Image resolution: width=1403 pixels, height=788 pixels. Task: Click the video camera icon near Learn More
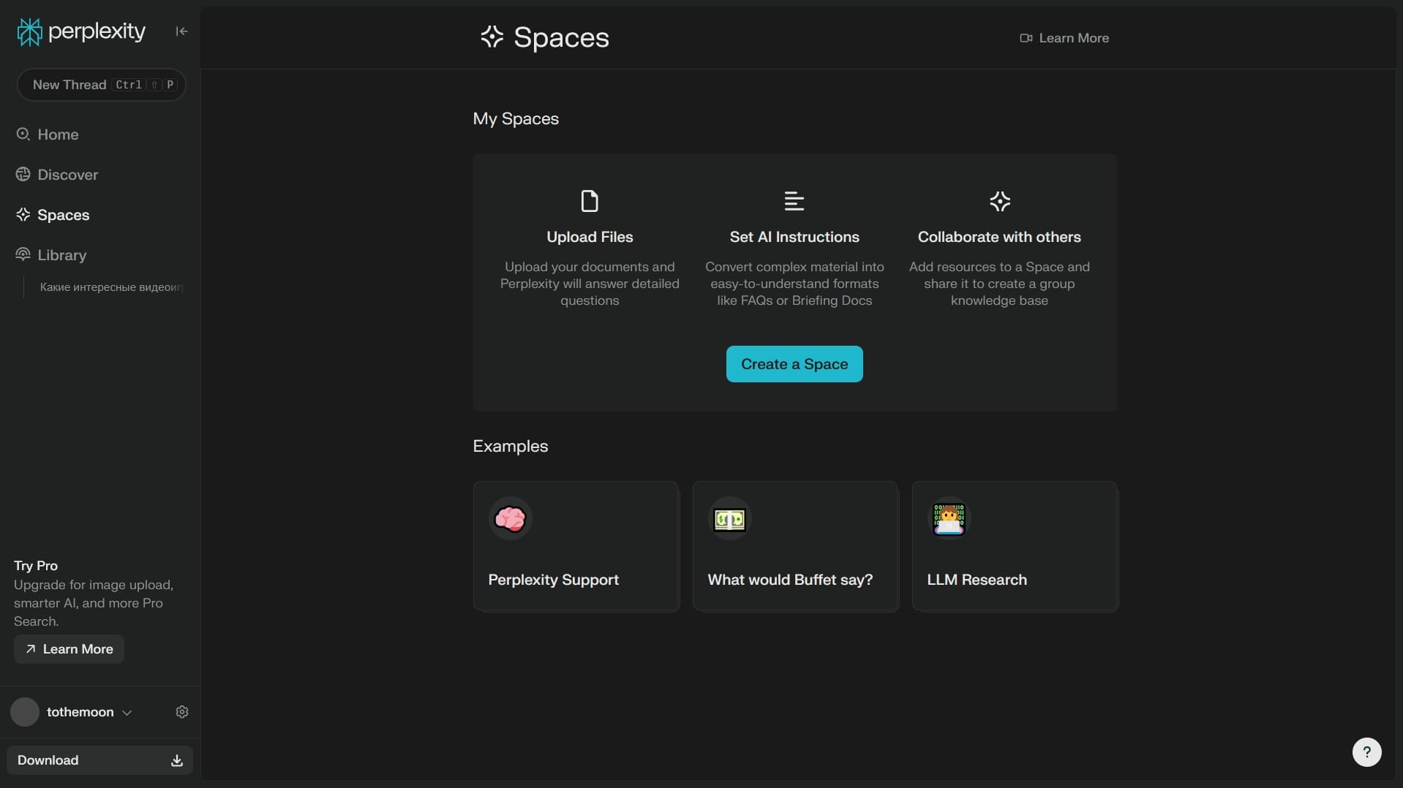[x=1026, y=38]
